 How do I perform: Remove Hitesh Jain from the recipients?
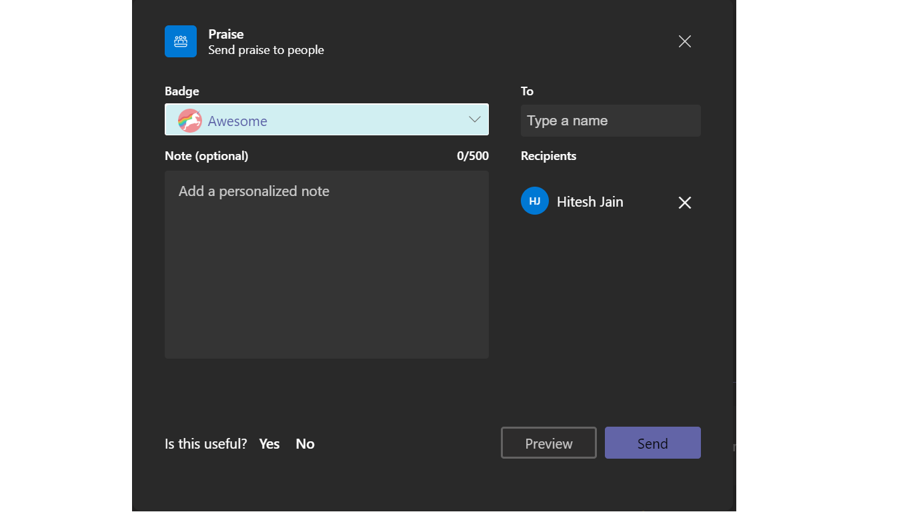point(684,203)
